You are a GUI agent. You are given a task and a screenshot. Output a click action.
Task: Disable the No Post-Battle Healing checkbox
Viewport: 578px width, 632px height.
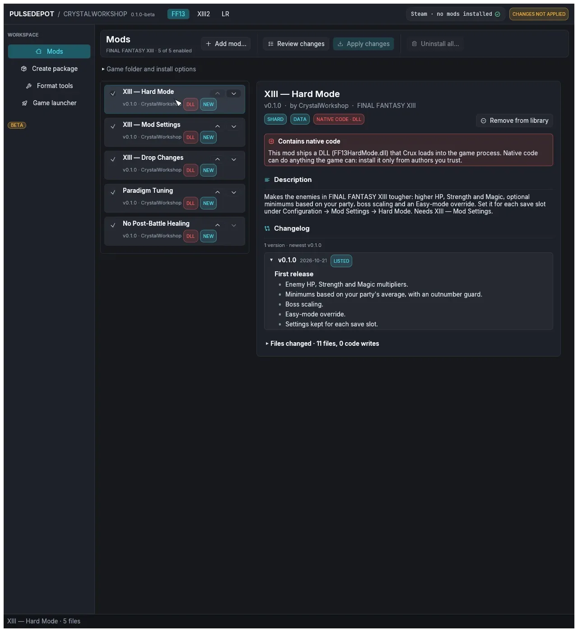coord(113,225)
